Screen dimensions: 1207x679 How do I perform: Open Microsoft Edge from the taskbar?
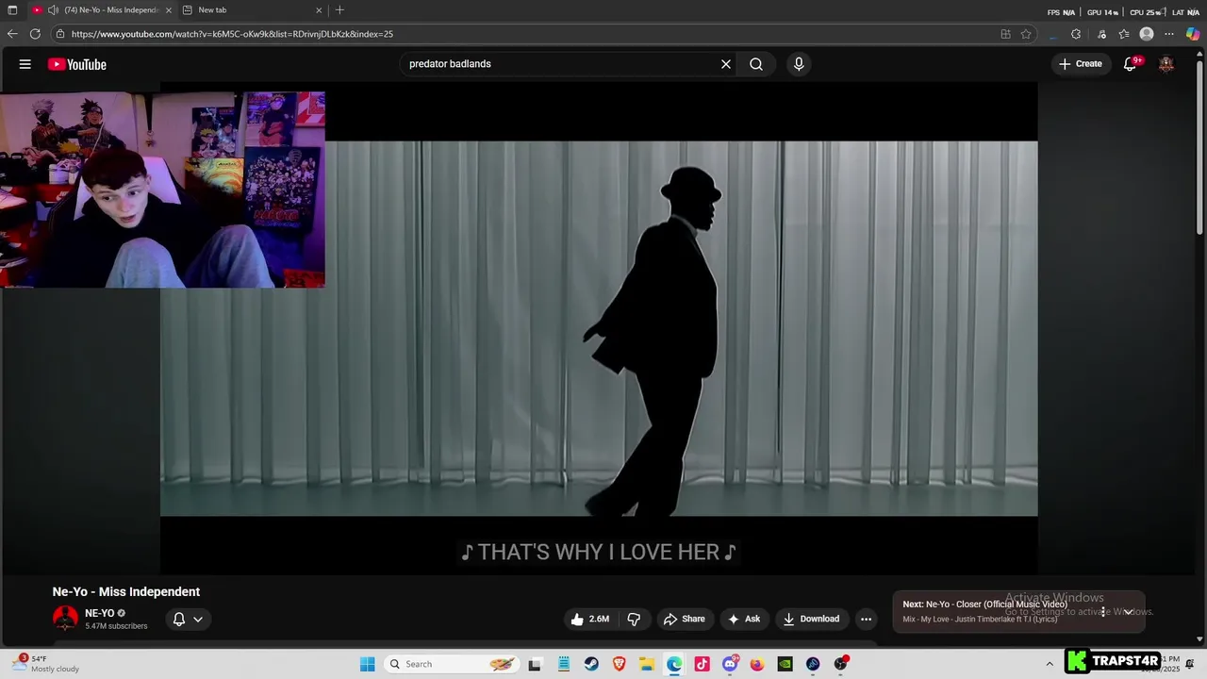[x=674, y=664]
